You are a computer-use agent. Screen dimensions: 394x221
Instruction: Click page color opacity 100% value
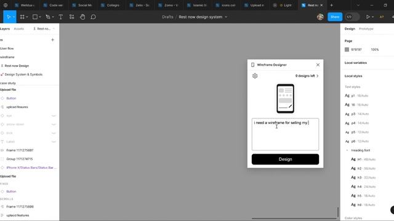point(375,50)
